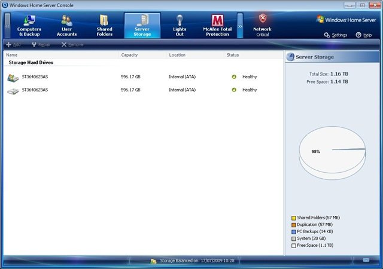Close the Home Server Console window
The height and width of the screenshot is (269, 383).
tap(375, 5)
